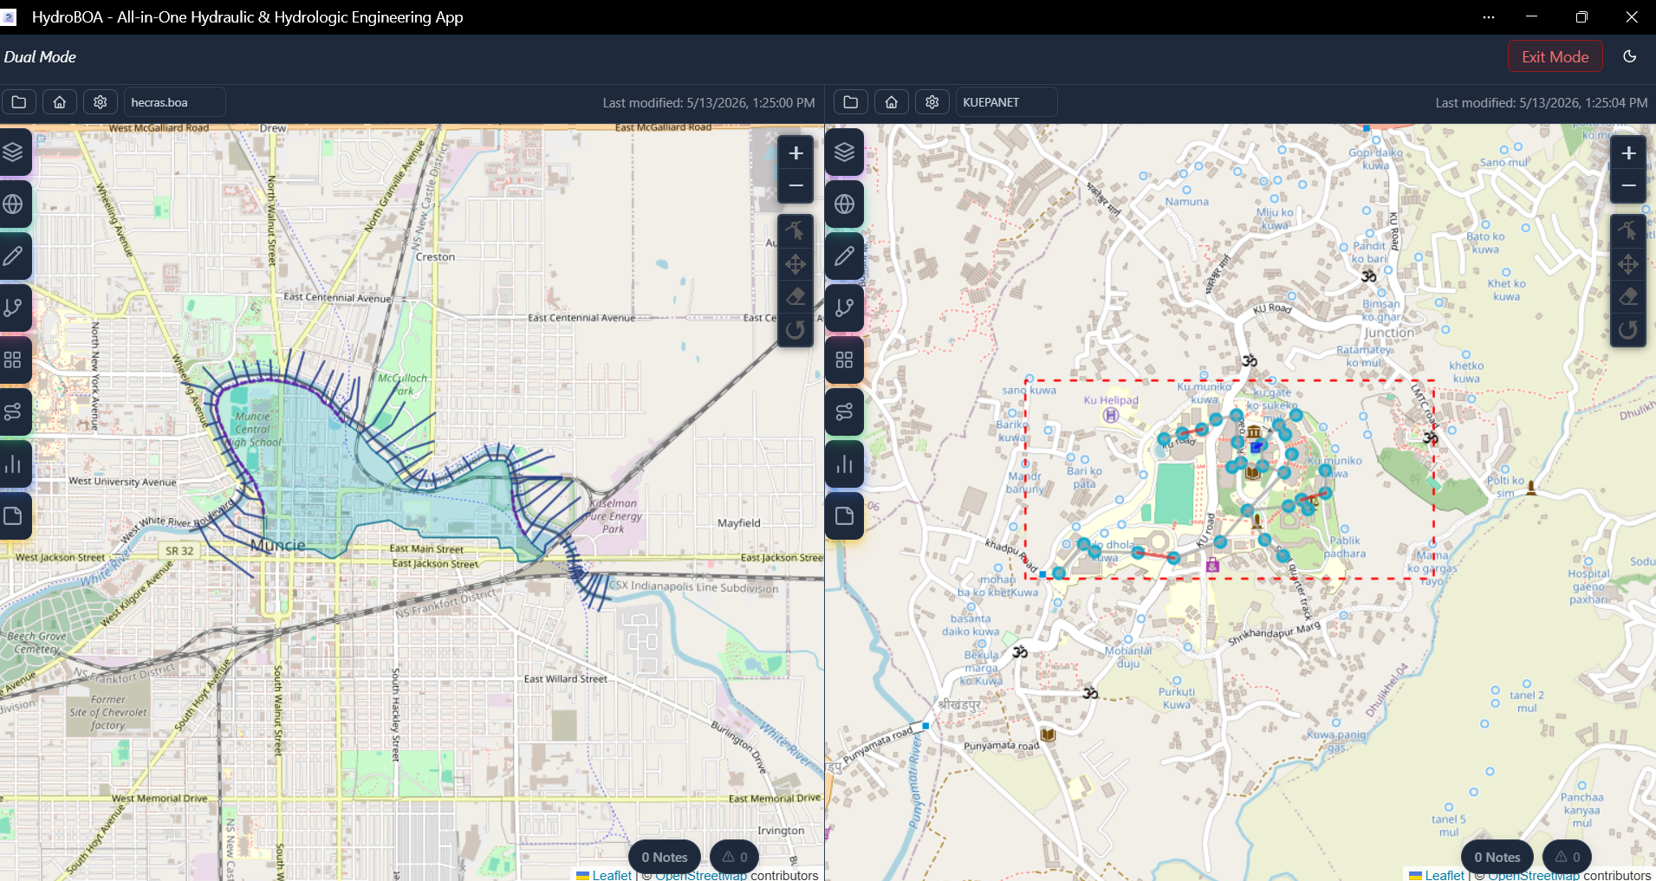Click the Ku Helipad marker on KUEPANET map

pos(1111,415)
